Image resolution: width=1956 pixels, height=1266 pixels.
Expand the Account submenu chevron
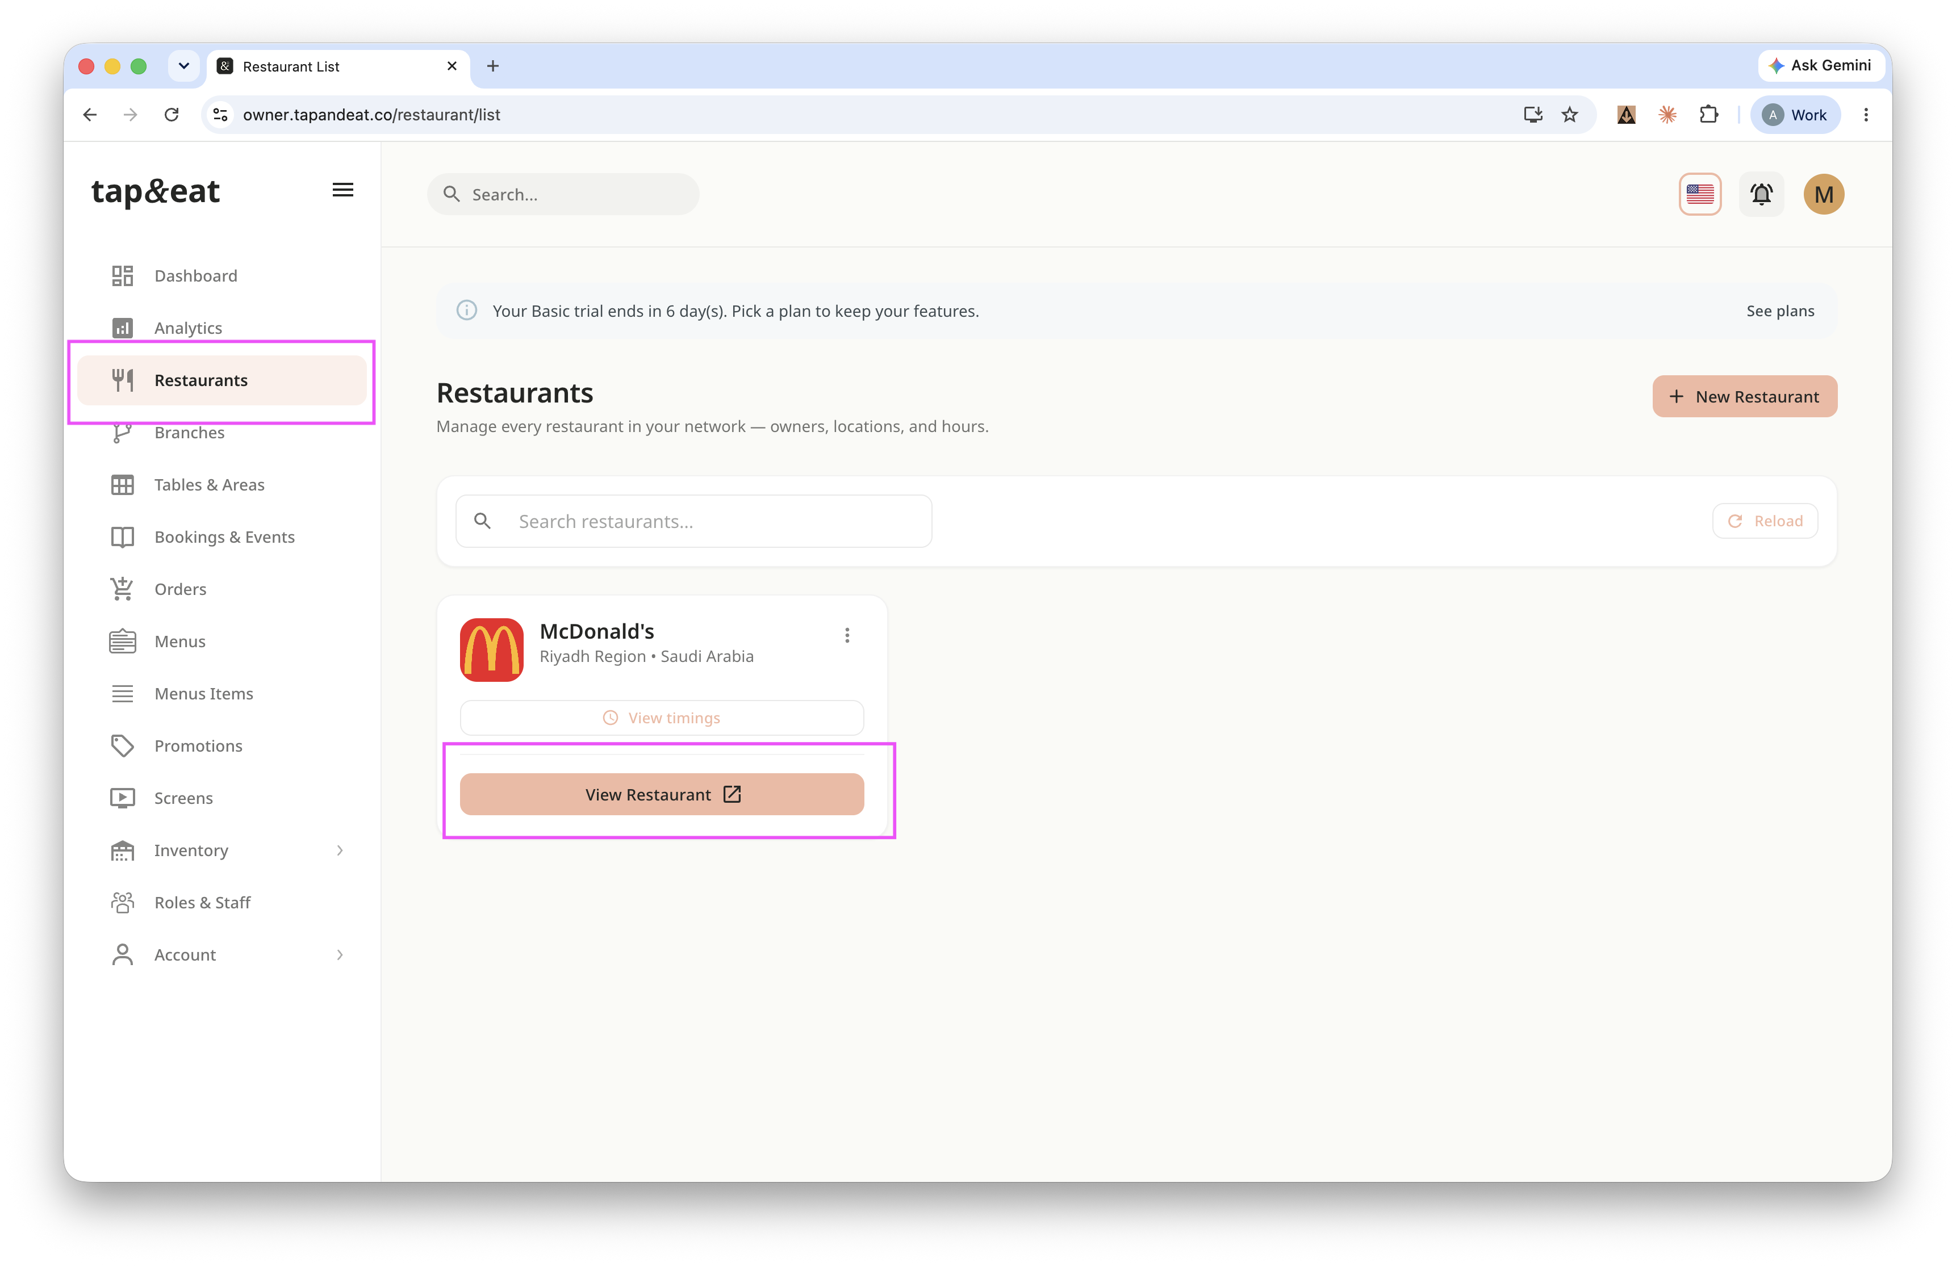[x=340, y=955]
